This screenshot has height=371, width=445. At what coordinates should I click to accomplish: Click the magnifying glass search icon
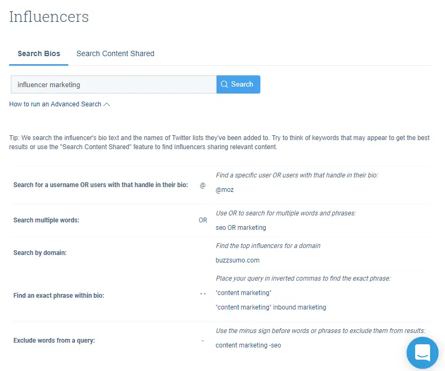224,84
